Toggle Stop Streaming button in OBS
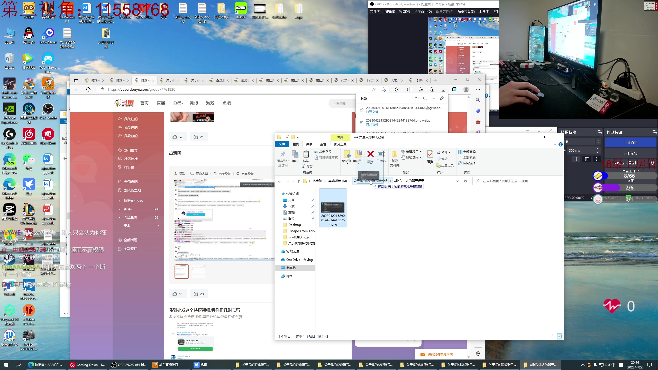The image size is (658, 370). coord(630,142)
